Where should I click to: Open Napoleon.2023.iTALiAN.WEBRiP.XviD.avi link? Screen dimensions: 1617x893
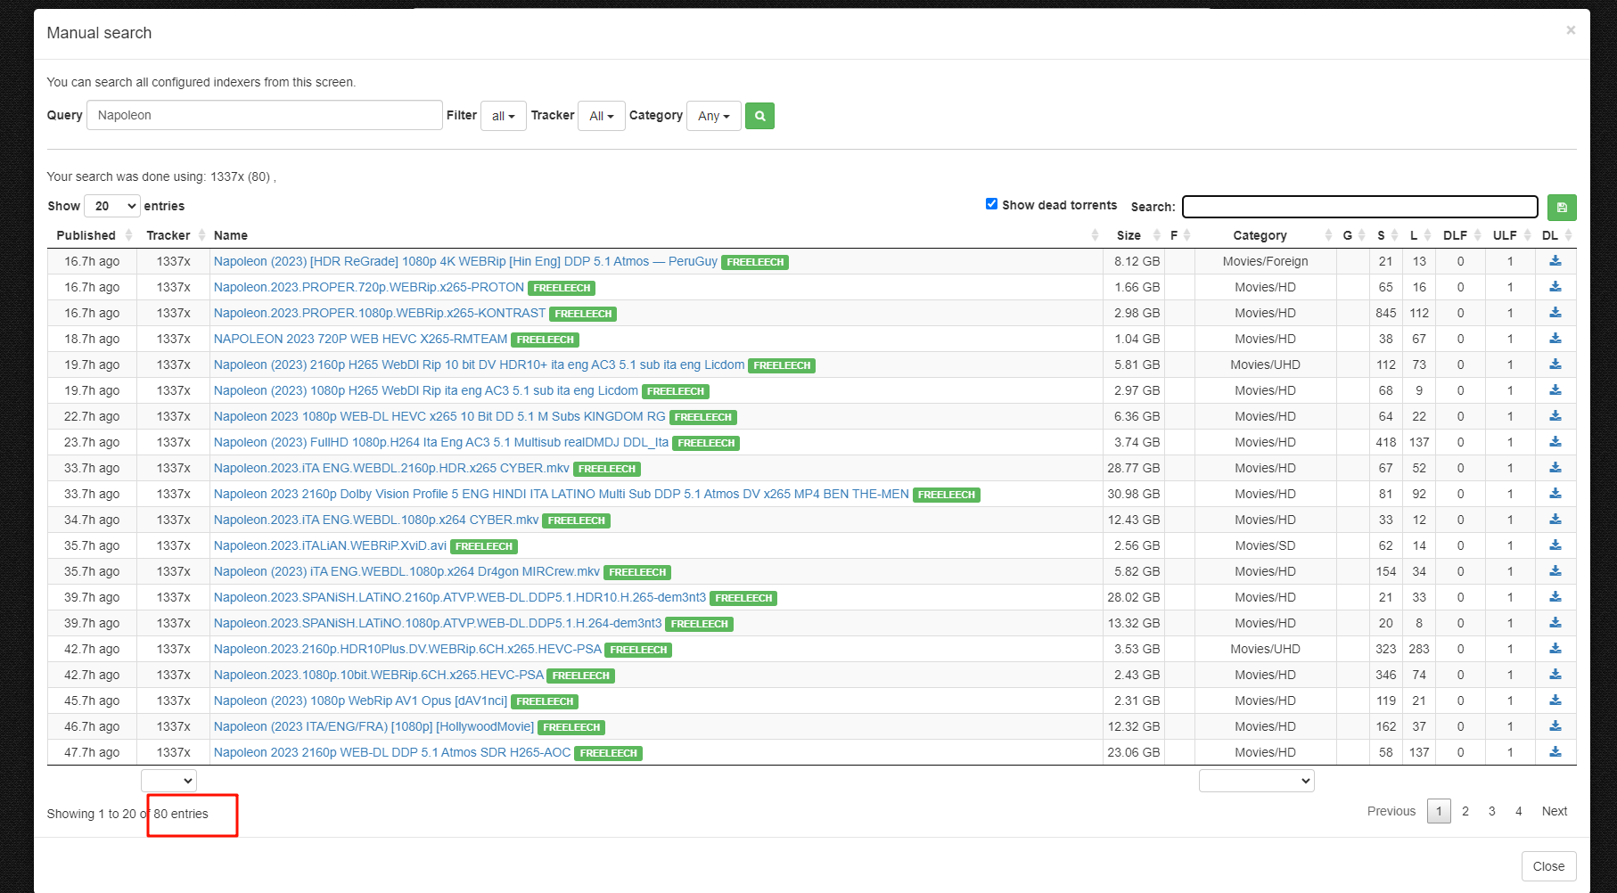[x=330, y=545]
